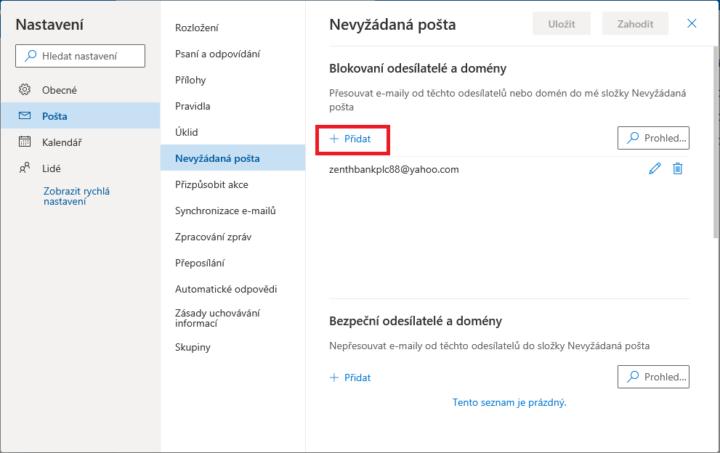The width and height of the screenshot is (720, 453).
Task: Open Zobrazit rychlá nastavení link
Action: (76, 196)
